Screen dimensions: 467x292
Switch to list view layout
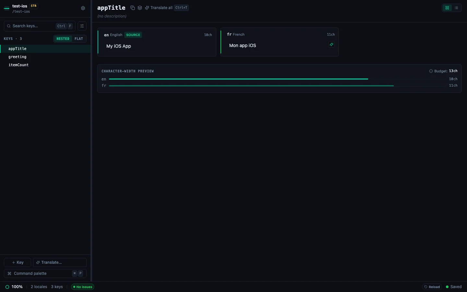coord(456,8)
